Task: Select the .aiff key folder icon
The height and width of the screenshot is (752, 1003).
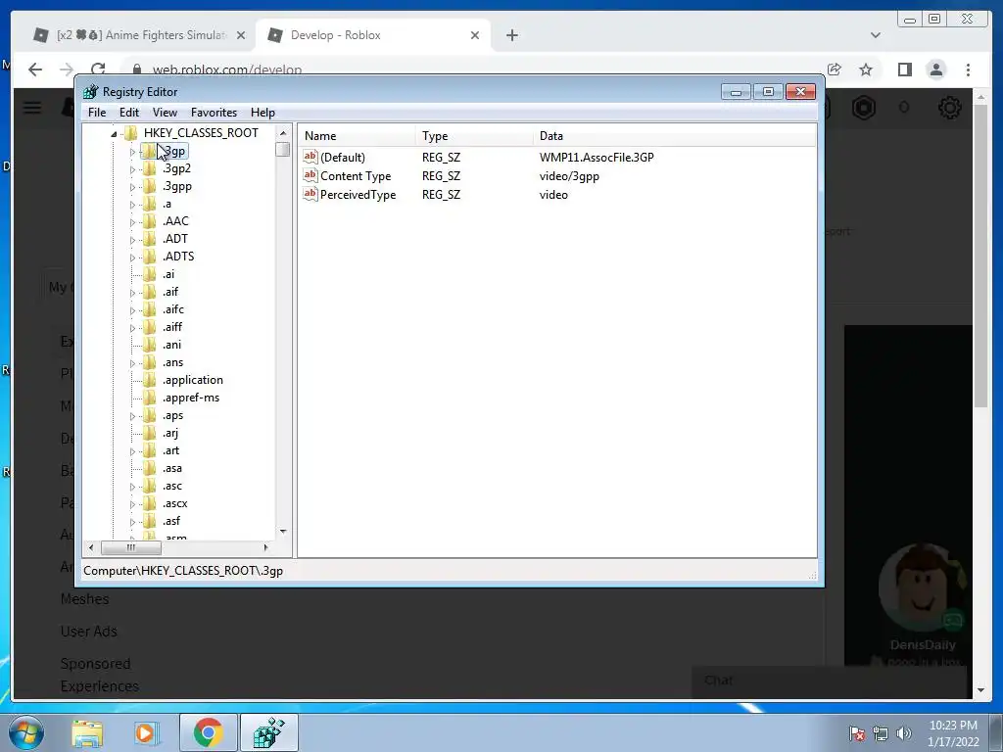Action: 150,327
